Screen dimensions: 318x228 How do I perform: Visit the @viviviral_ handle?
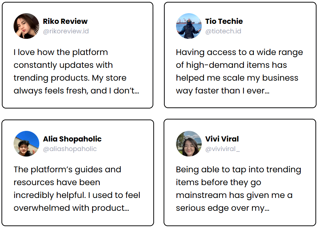[x=223, y=149]
